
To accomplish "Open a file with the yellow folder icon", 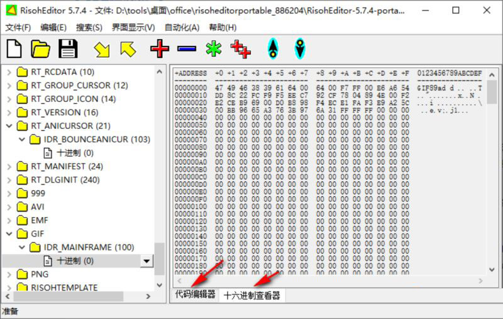I will (40, 49).
